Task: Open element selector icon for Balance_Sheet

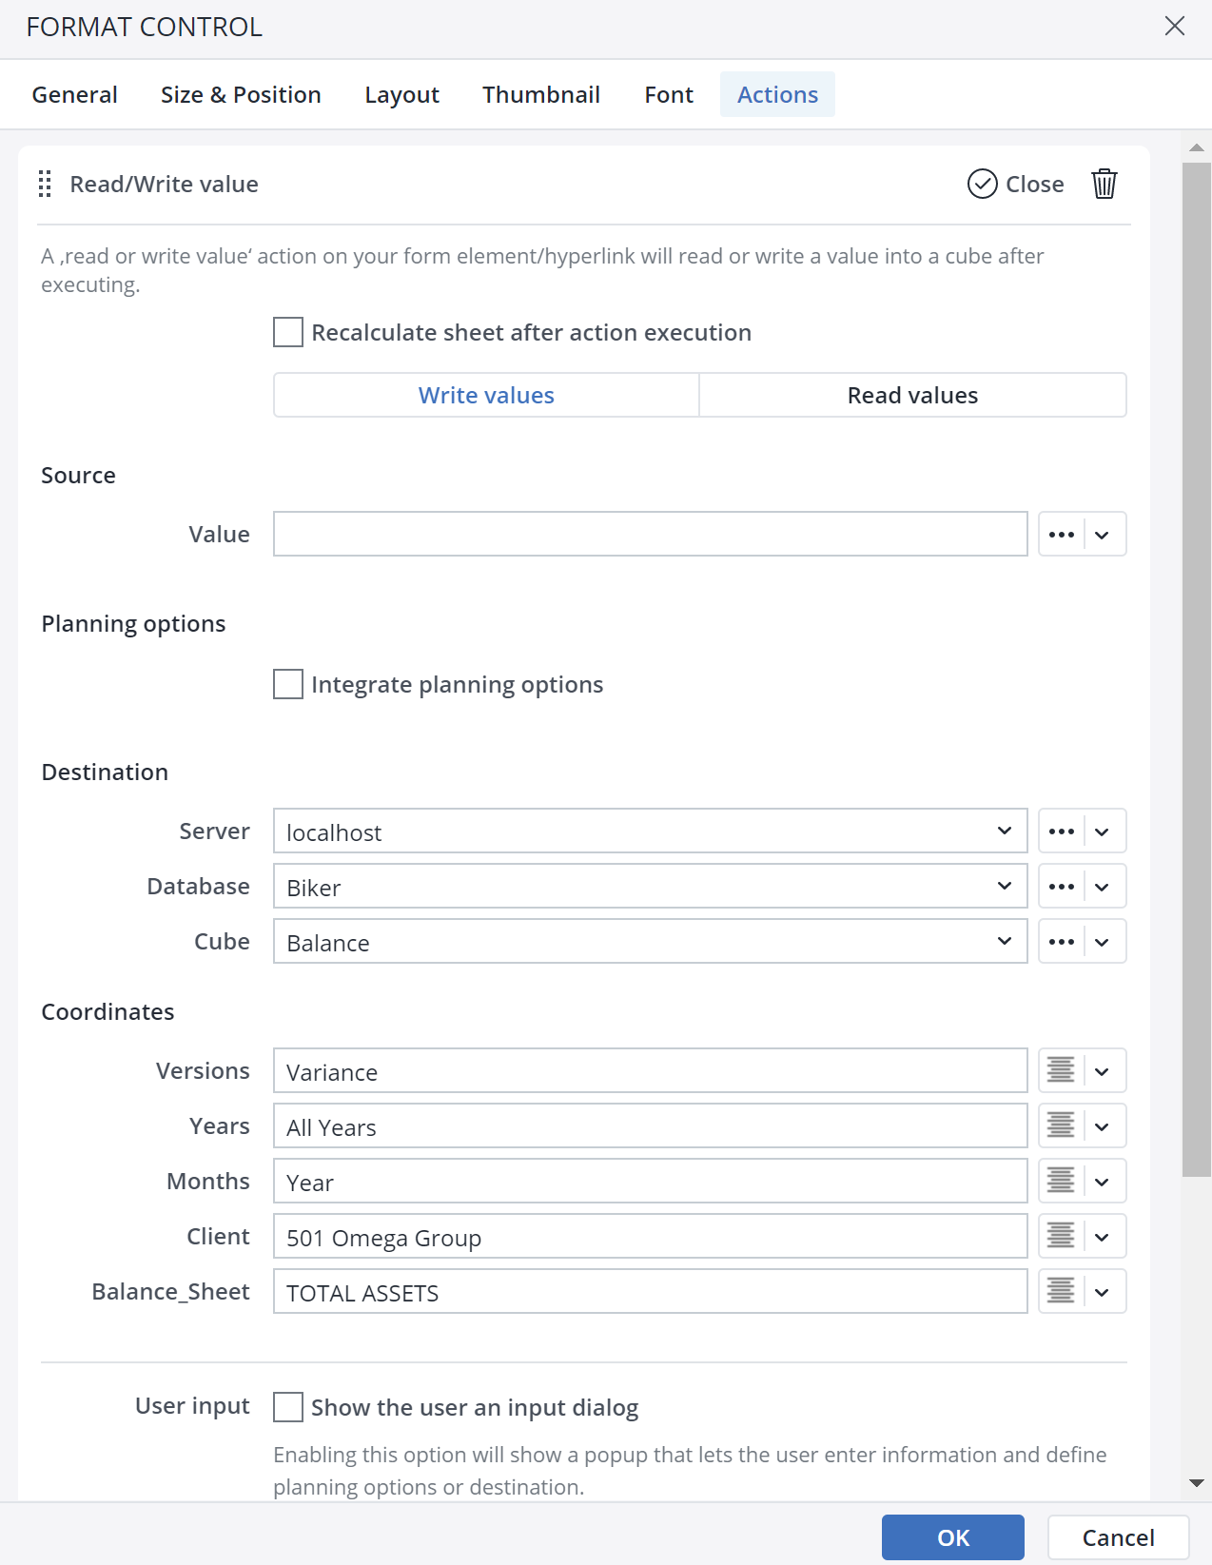Action: 1061,1292
